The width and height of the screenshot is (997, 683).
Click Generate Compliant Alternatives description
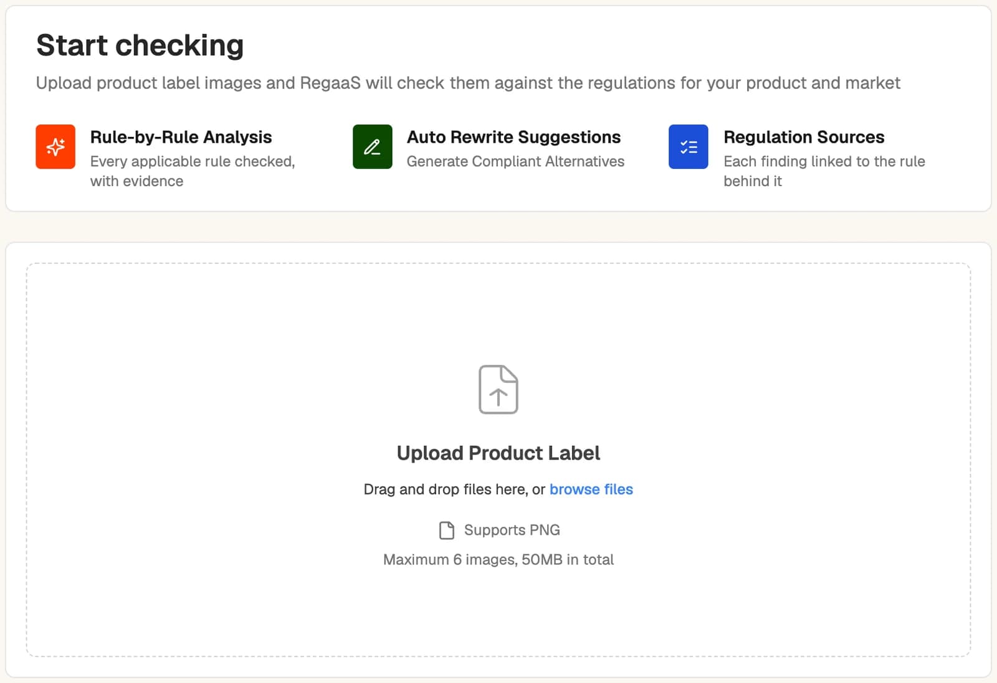tap(515, 161)
